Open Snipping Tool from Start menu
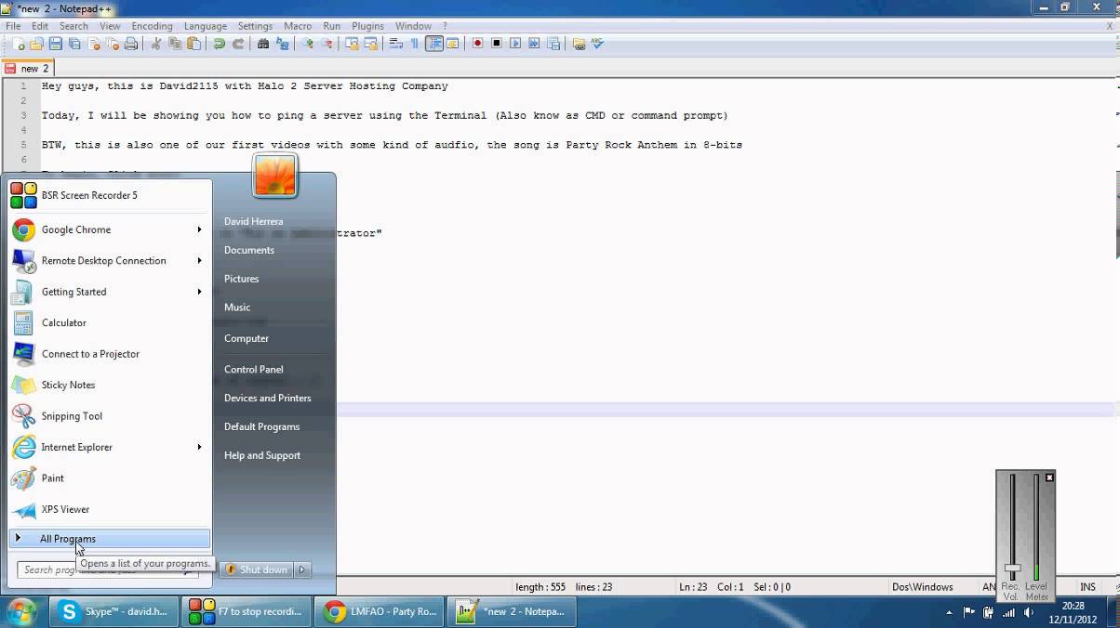 110,416
